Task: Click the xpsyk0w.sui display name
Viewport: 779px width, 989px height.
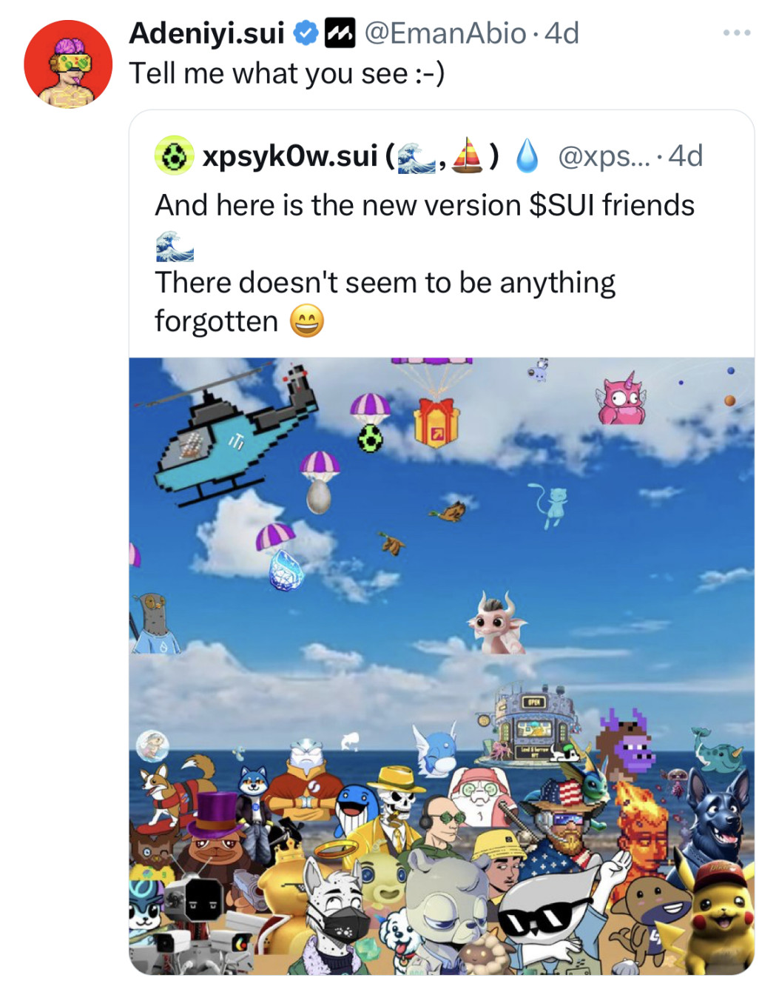Action: [x=289, y=156]
